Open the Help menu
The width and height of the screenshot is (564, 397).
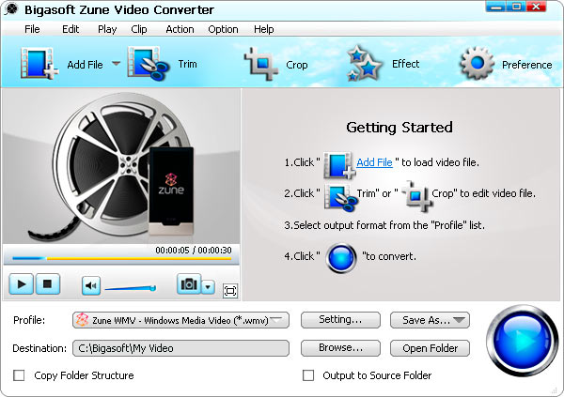tap(263, 29)
